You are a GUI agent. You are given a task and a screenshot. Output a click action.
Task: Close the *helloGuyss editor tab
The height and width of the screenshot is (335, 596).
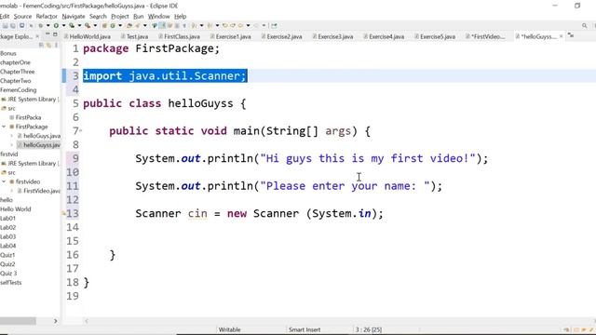pyautogui.click(x=561, y=36)
